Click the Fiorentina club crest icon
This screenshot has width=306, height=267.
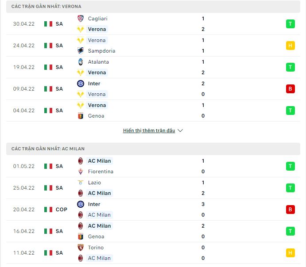click(81, 172)
